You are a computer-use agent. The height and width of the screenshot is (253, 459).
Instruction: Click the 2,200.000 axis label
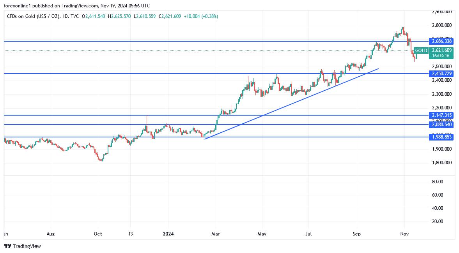pyautogui.click(x=441, y=108)
